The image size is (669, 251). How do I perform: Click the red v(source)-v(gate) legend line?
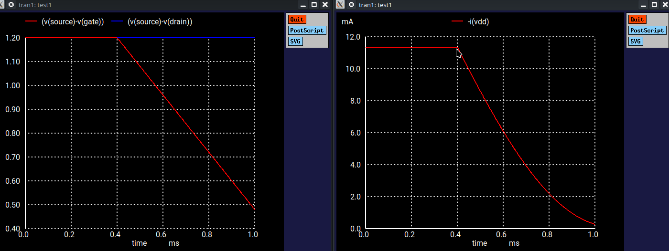(x=31, y=22)
